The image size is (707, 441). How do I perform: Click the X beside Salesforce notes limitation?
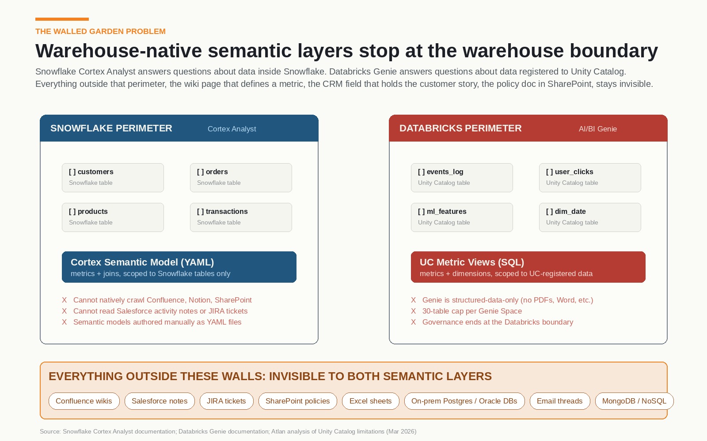pyautogui.click(x=65, y=311)
